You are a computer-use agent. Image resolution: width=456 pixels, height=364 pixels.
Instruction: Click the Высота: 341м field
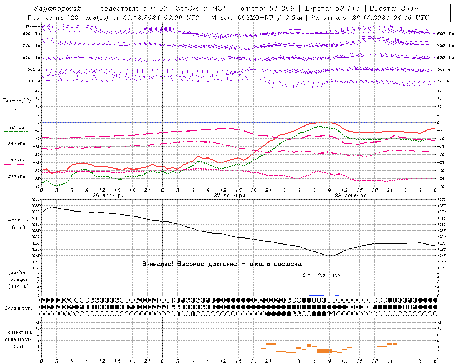[x=394, y=9]
